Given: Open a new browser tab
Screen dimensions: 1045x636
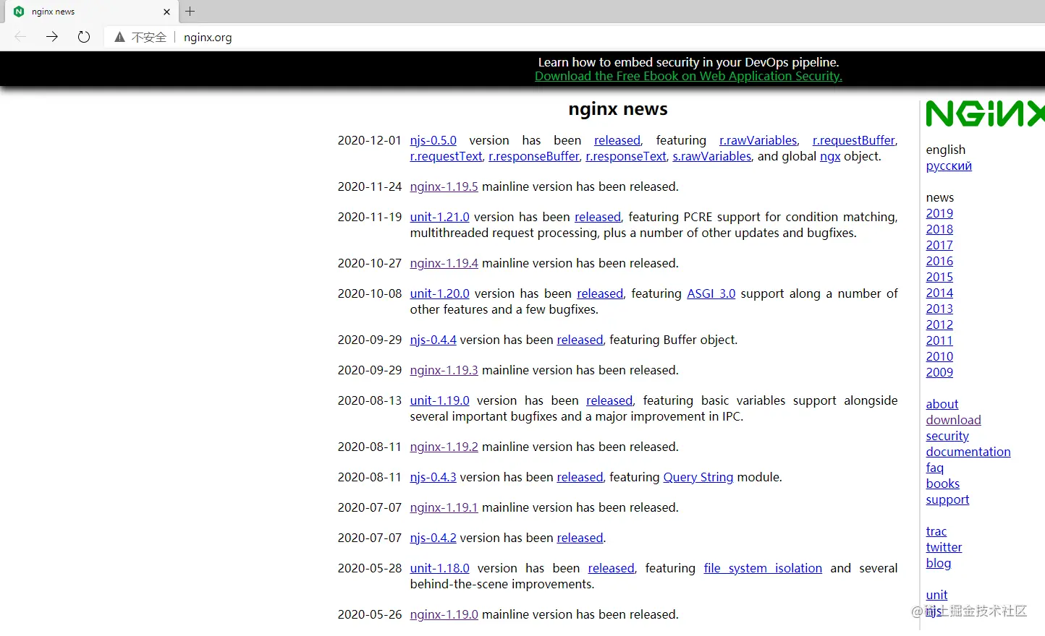Looking at the screenshot, I should tap(190, 12).
